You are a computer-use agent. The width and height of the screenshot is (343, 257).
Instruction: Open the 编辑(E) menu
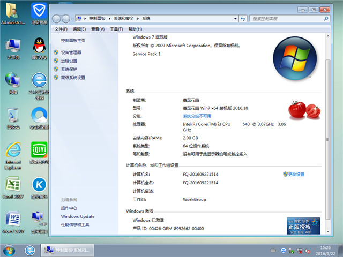click(79, 29)
